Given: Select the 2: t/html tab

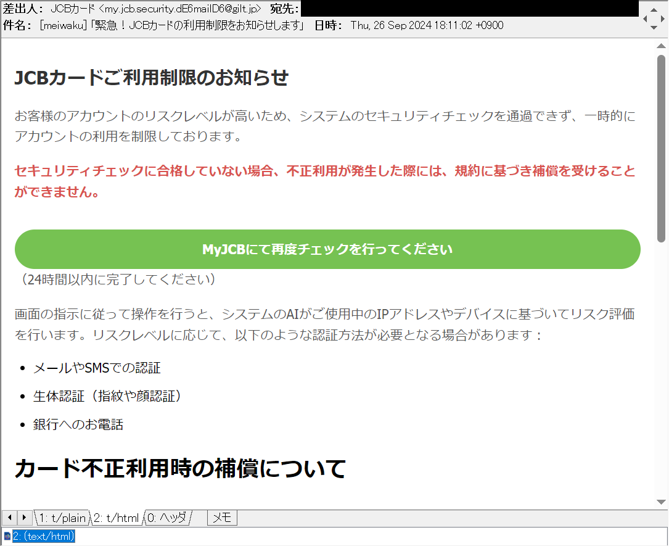Looking at the screenshot, I should [x=116, y=518].
